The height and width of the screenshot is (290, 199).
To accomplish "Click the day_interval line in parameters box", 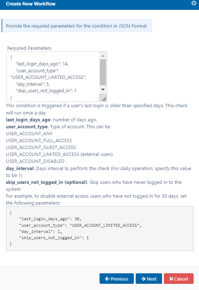I will (33, 84).
